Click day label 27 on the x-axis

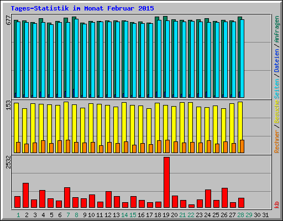(x=232, y=215)
